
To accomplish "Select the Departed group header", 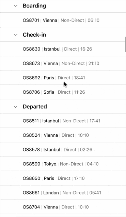I will [63, 106].
